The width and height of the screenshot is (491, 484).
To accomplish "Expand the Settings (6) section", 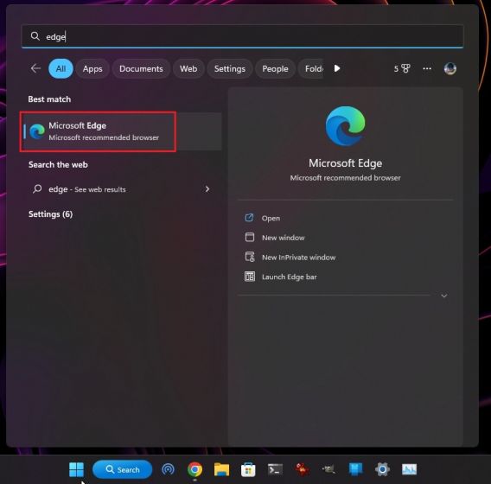I will [50, 214].
